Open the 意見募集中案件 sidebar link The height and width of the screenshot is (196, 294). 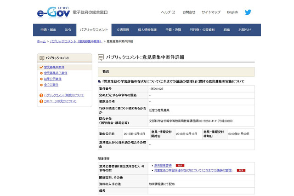(x=54, y=67)
